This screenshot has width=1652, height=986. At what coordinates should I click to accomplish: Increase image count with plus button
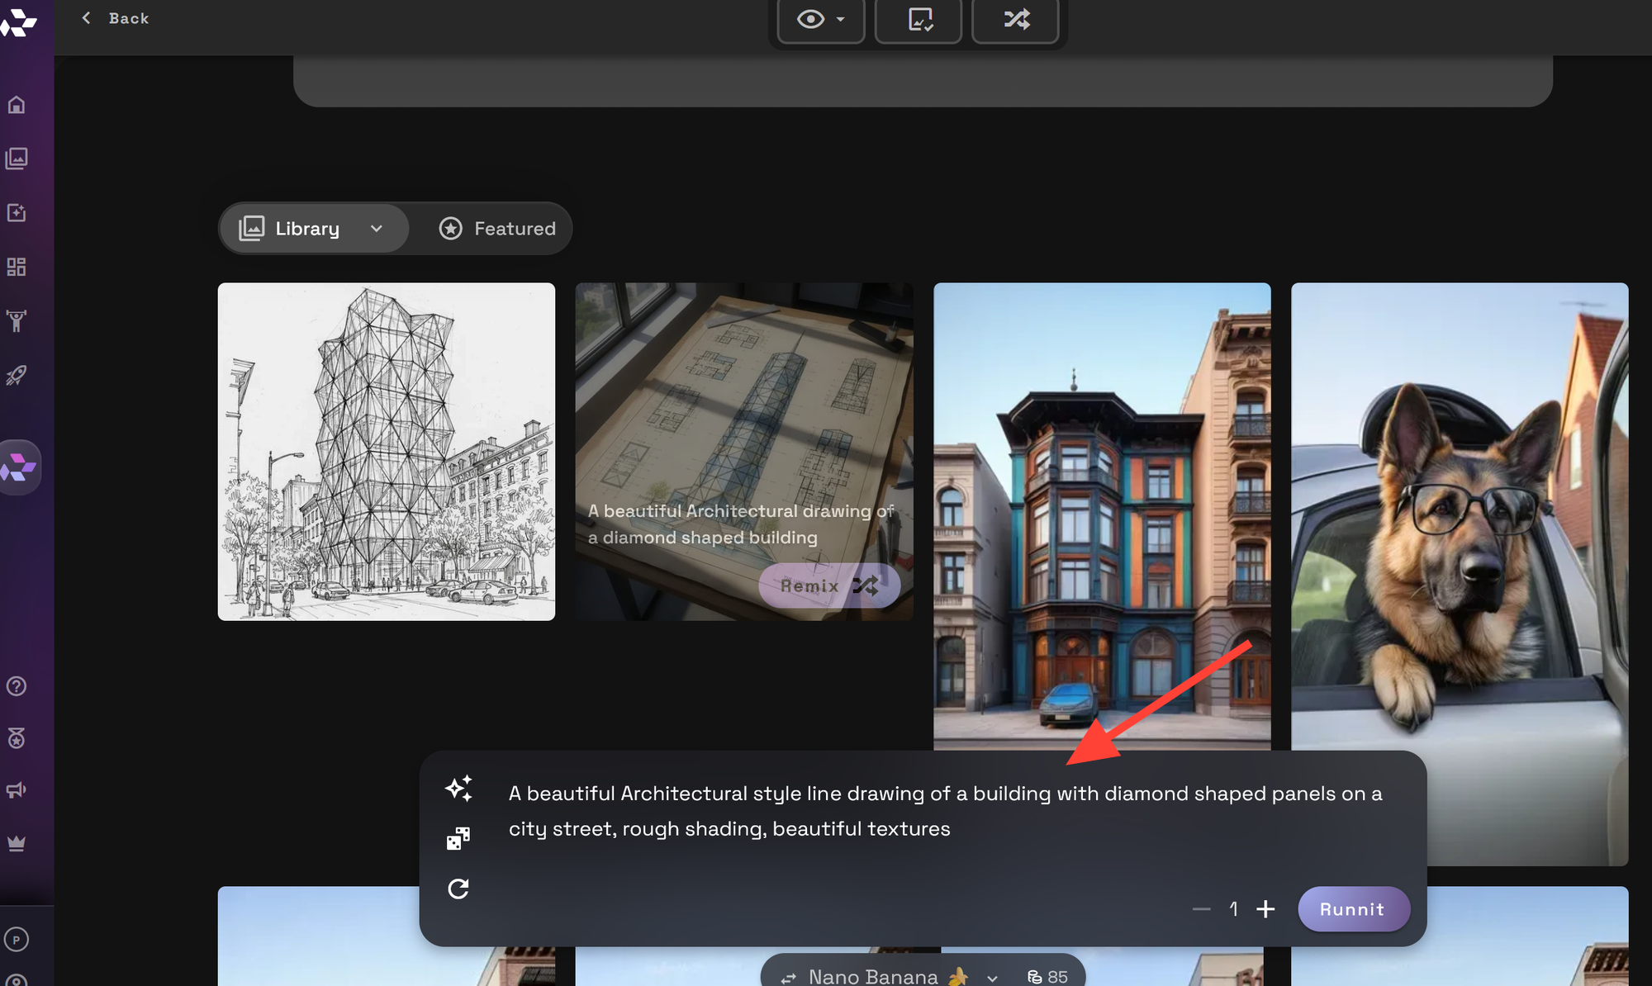[x=1265, y=909]
